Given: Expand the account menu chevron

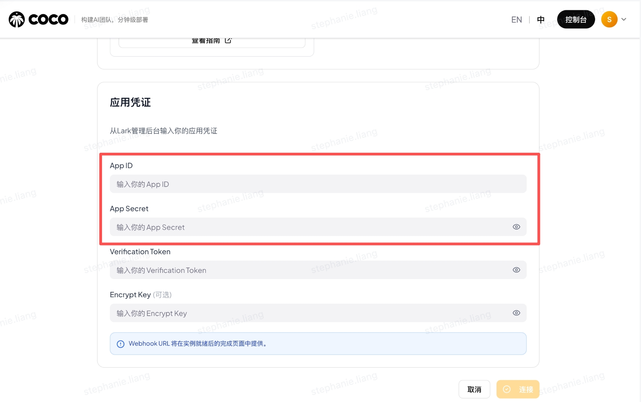Looking at the screenshot, I should coord(624,19).
